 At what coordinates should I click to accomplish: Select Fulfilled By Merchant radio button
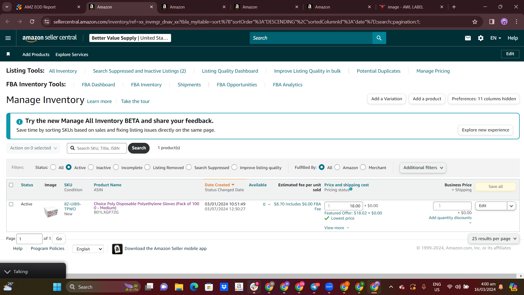[363, 167]
